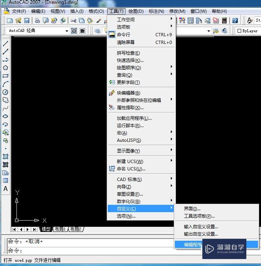The image size is (261, 266).
Task: Click the Cut scissors icon
Action: (x=73, y=21)
